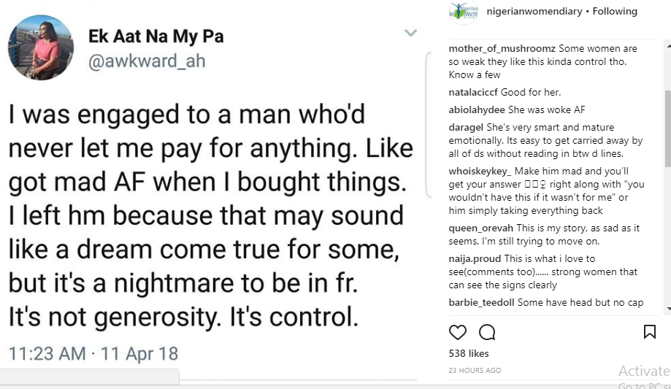671x389 pixels.
Task: Toggle the Following status for nigerianwomendiary
Action: point(614,12)
